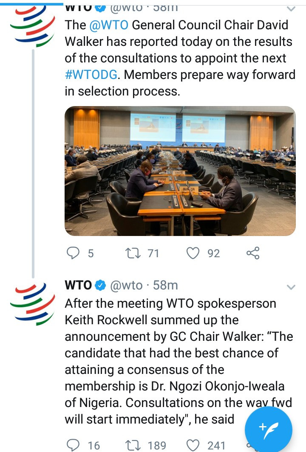Share the WTO General Council tweet
This screenshot has height=452, width=306.
point(253,253)
